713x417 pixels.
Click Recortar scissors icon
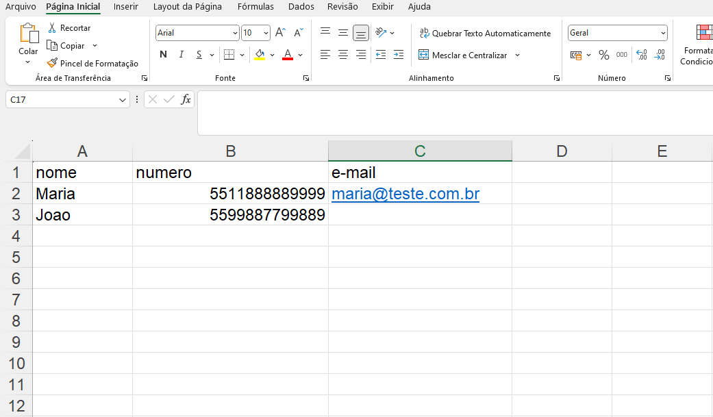point(52,28)
